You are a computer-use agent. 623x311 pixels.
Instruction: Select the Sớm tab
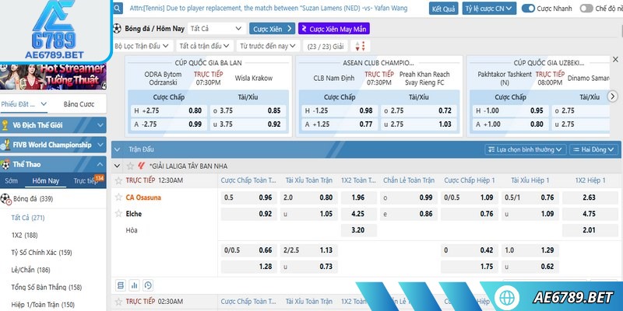(x=11, y=181)
